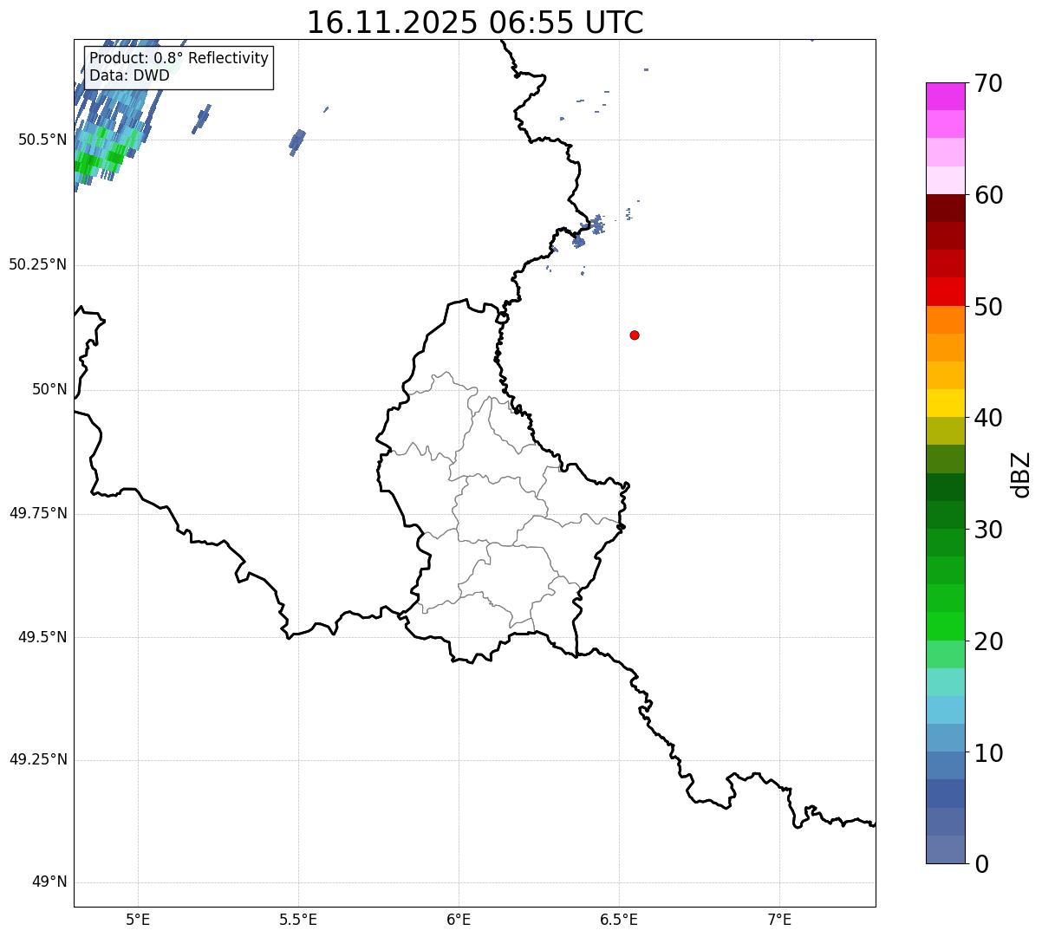Click the bright red colorbar segment at 50 dBZ
The height and width of the screenshot is (937, 1042).
pos(945,292)
